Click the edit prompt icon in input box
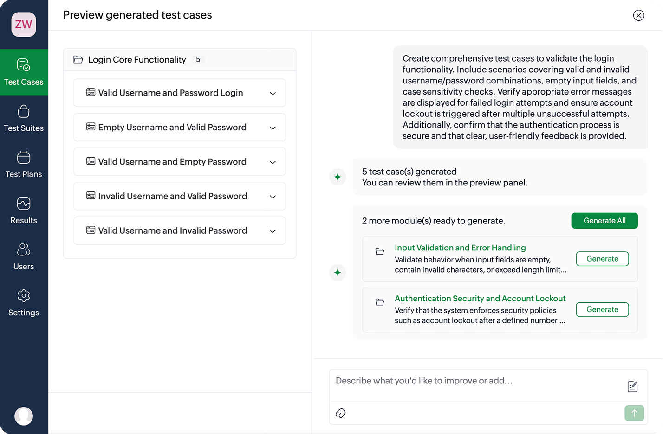This screenshot has width=663, height=434. coord(632,387)
